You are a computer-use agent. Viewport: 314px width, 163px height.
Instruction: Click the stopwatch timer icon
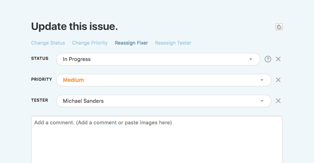tap(279, 27)
